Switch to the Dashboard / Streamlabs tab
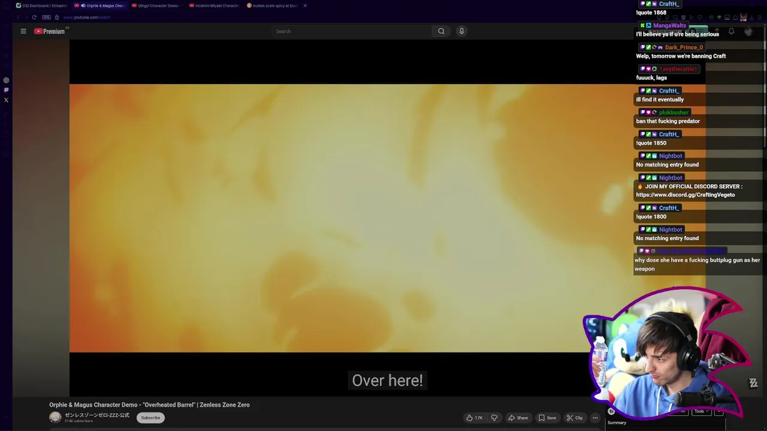 coord(42,5)
